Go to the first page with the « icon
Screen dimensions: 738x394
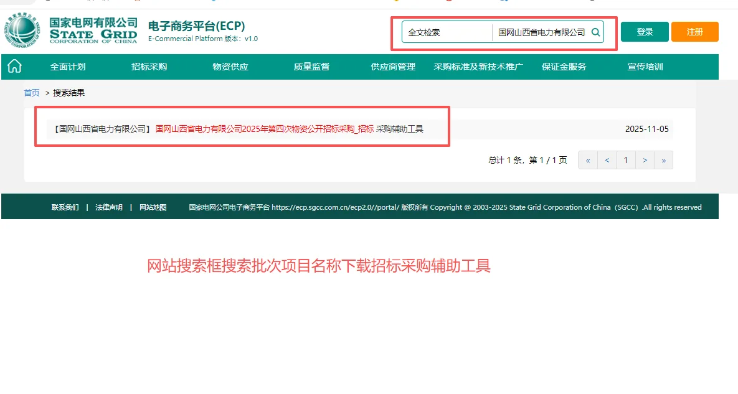pos(587,160)
